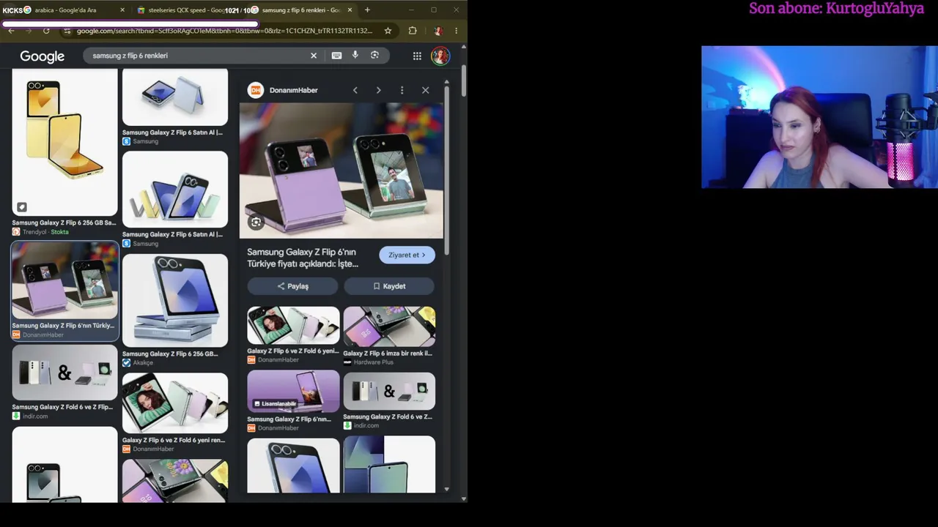Viewport: 938px width, 527px height.
Task: Switch to the arabica - Google'da Ara tab
Action: pyautogui.click(x=66, y=10)
